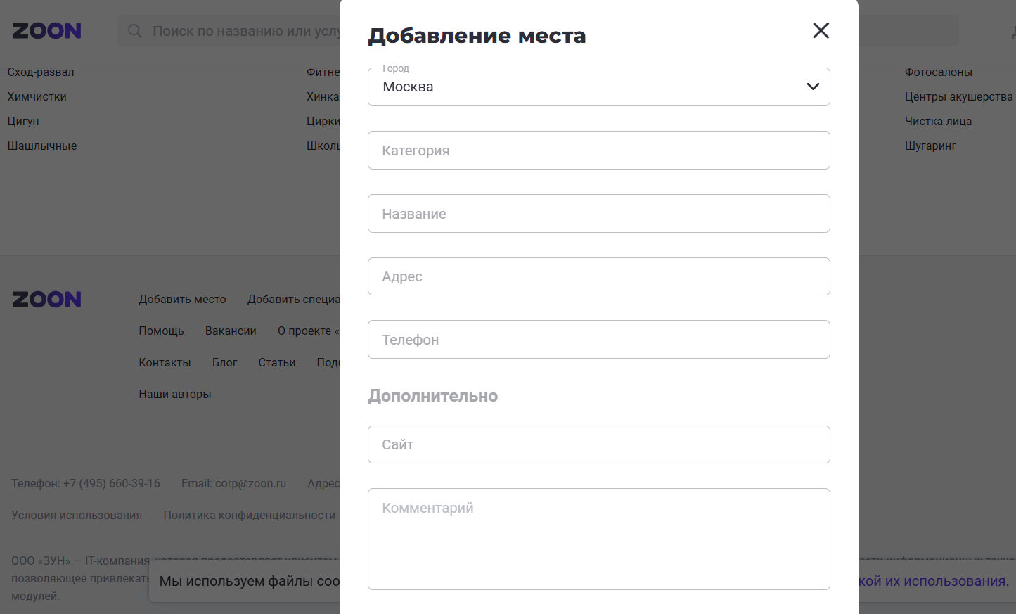Open the Блог link

(224, 362)
